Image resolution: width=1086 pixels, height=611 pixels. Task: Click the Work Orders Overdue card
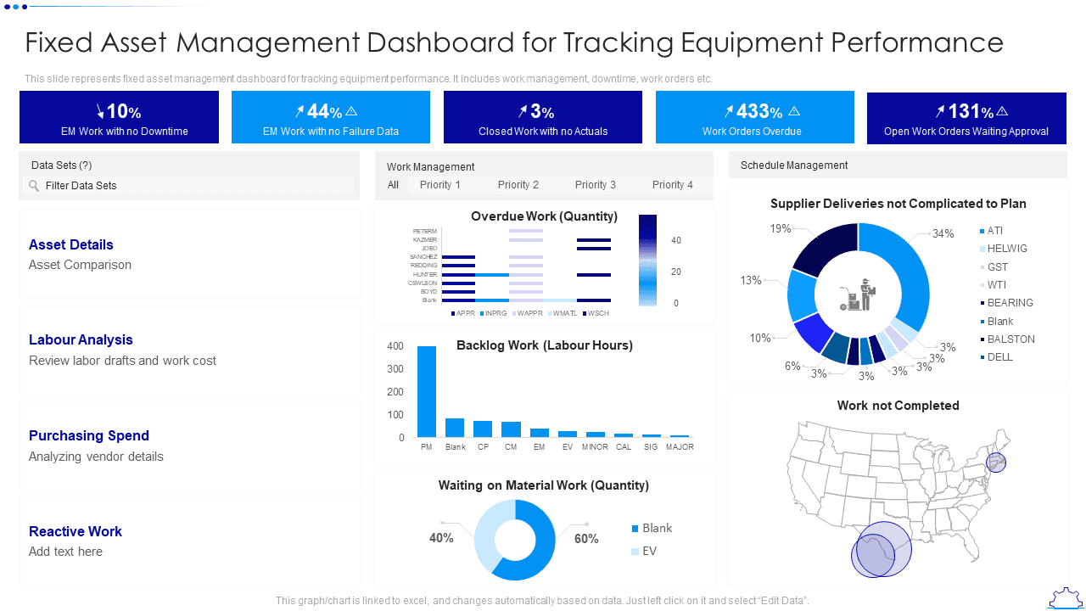pos(755,117)
